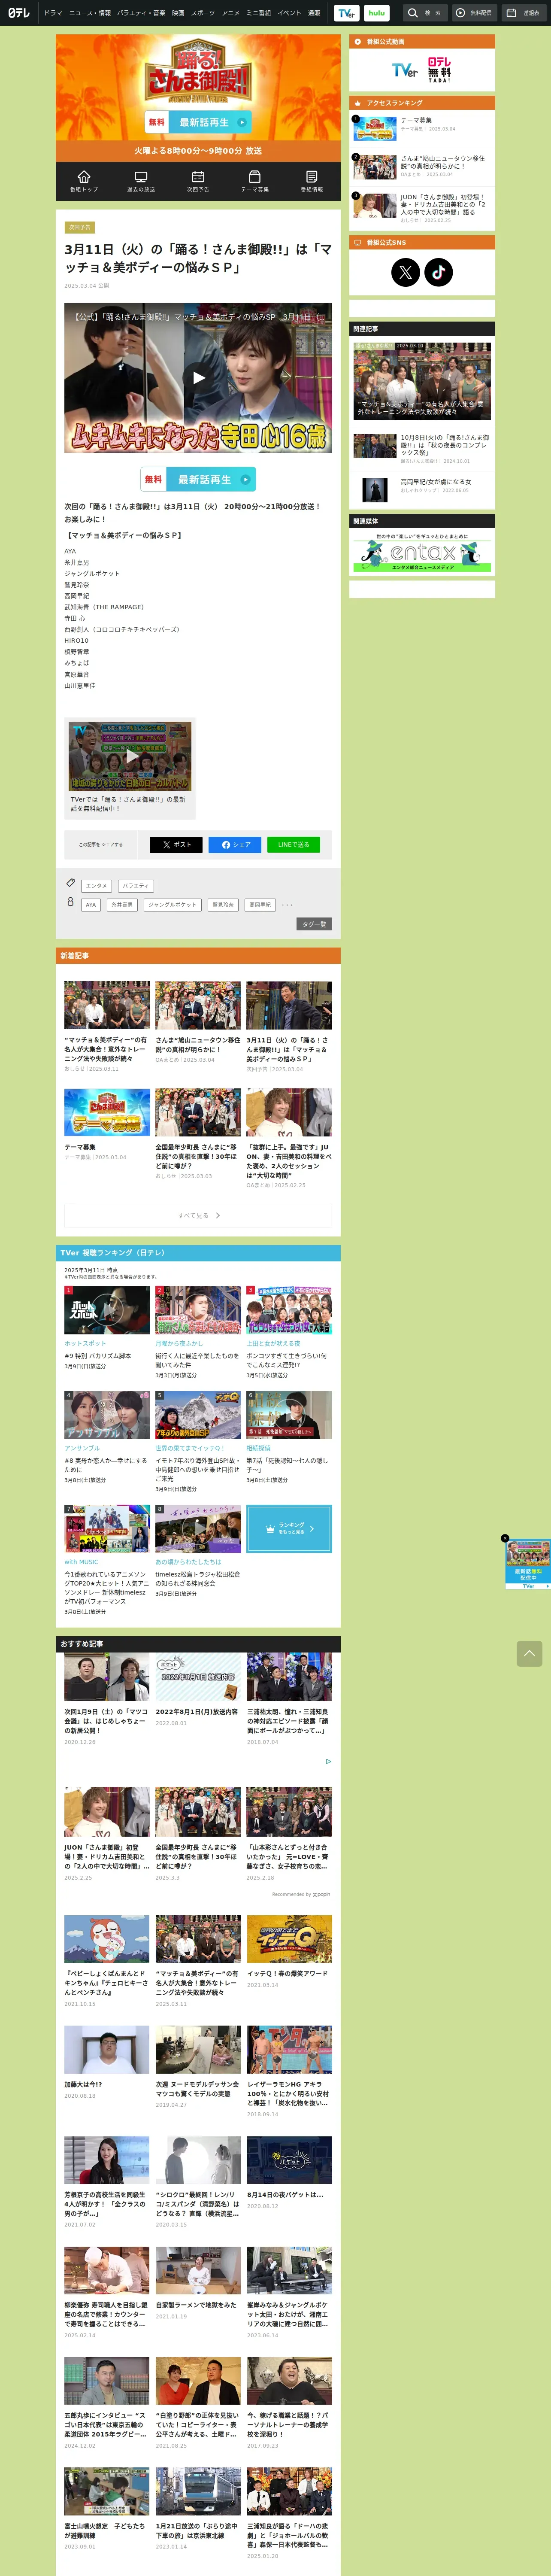The height and width of the screenshot is (2576, 551).
Task: Click the ジャングルポケット tag
Action: tap(172, 904)
